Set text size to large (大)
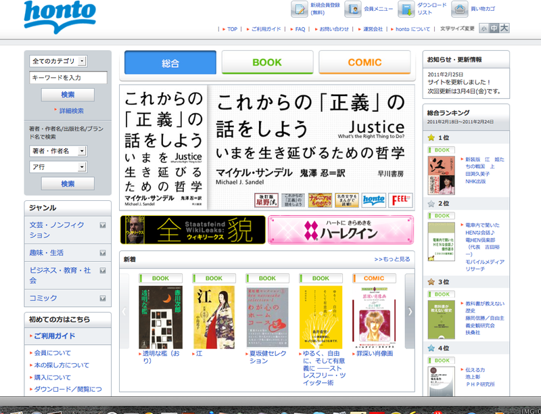The width and height of the screenshot is (541, 414). click(x=504, y=28)
